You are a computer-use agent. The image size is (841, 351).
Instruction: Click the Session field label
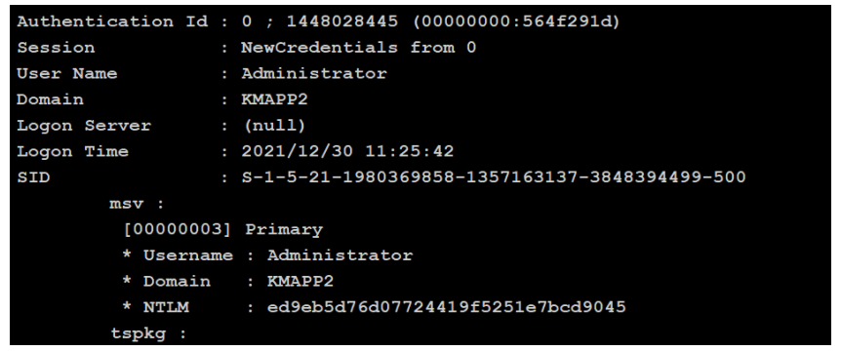point(56,47)
